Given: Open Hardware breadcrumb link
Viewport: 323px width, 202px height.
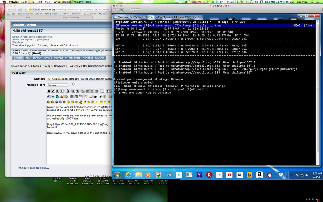Looking at the screenshot, I should (x=60, y=66).
